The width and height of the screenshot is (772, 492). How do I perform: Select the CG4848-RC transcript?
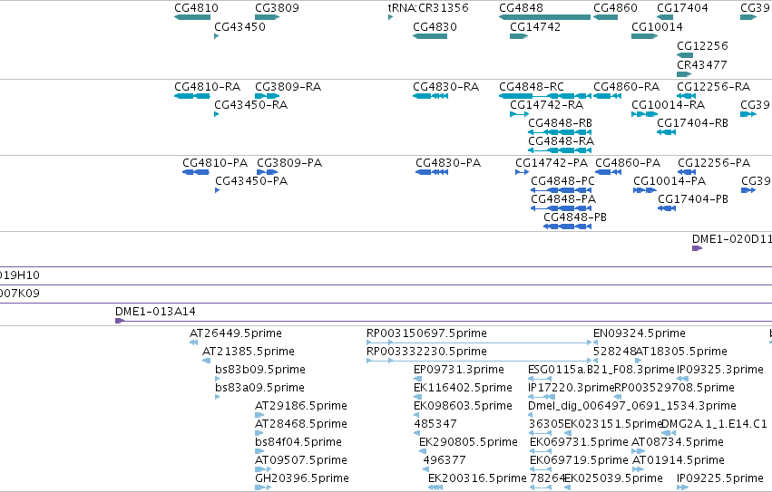[545, 96]
